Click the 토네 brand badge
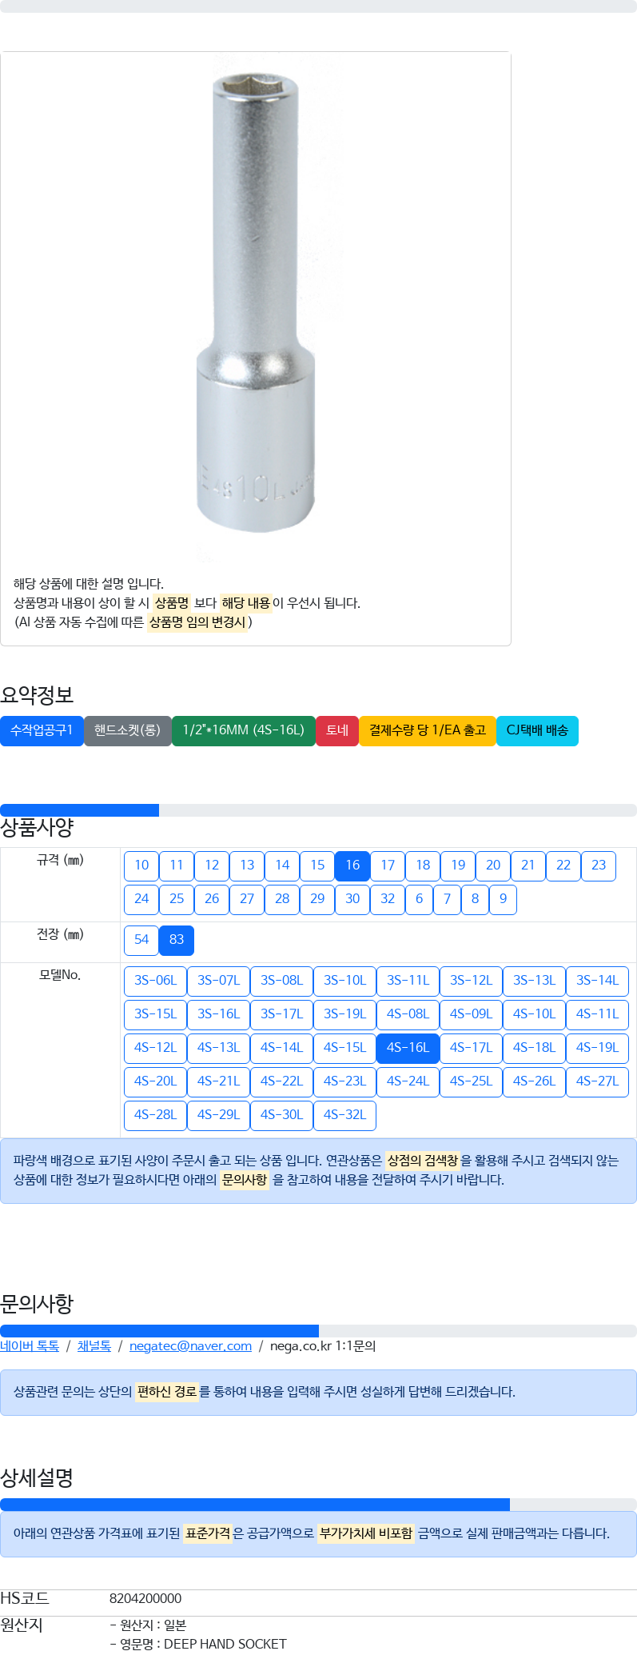The width and height of the screenshot is (637, 1655). 337,730
